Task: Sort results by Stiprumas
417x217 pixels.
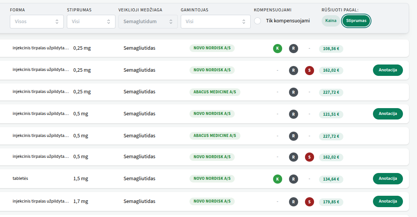Action: [356, 21]
